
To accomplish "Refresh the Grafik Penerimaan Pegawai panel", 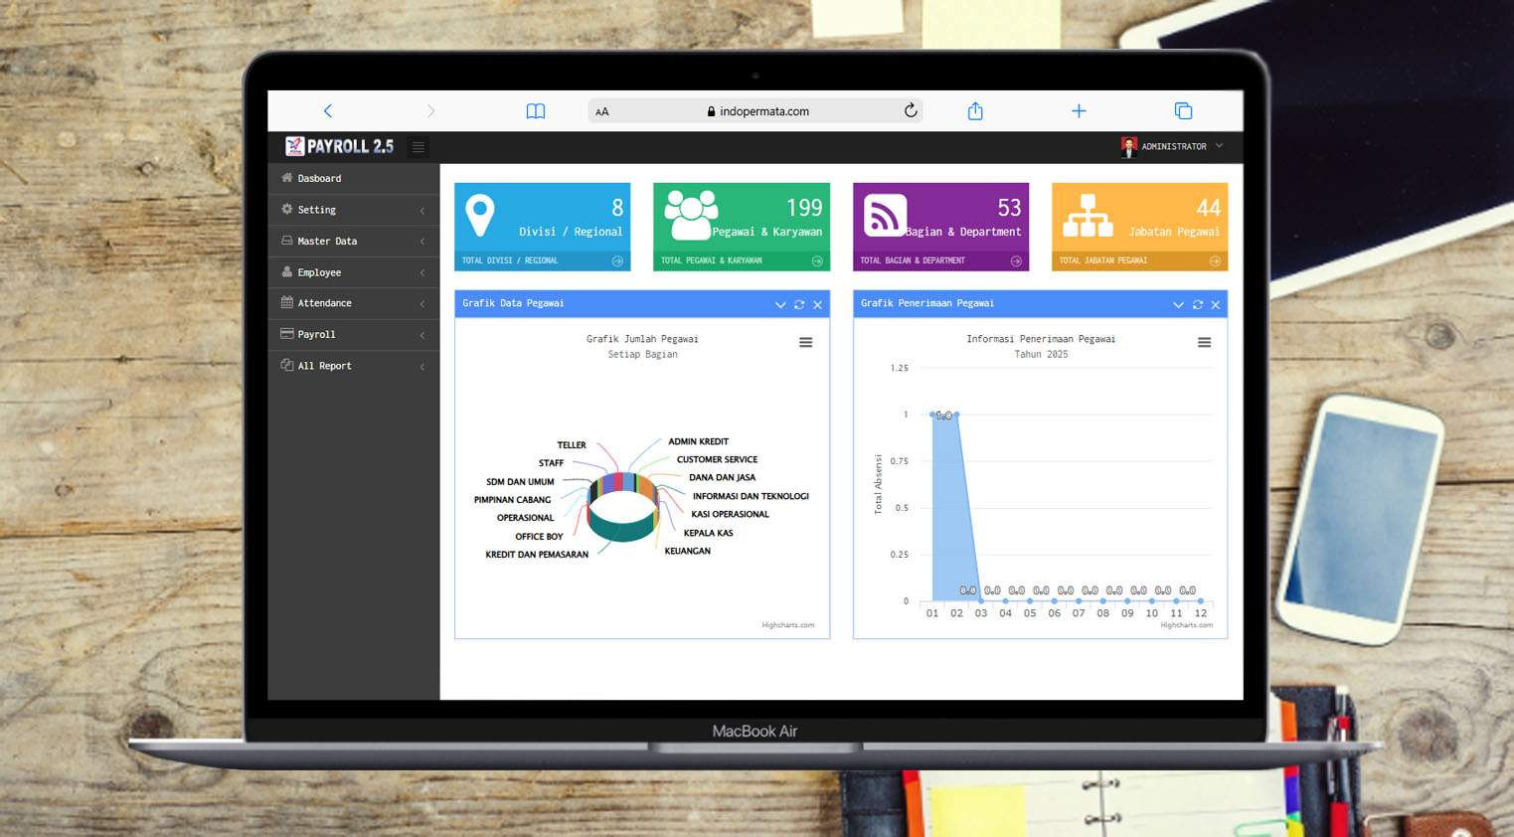I will 1198,305.
